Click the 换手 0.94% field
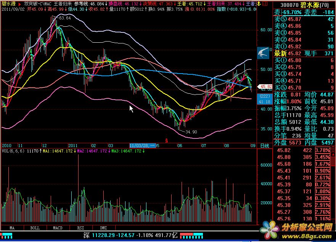Image resolution: width=336 pixels, height=242 pixels. tap(288, 129)
